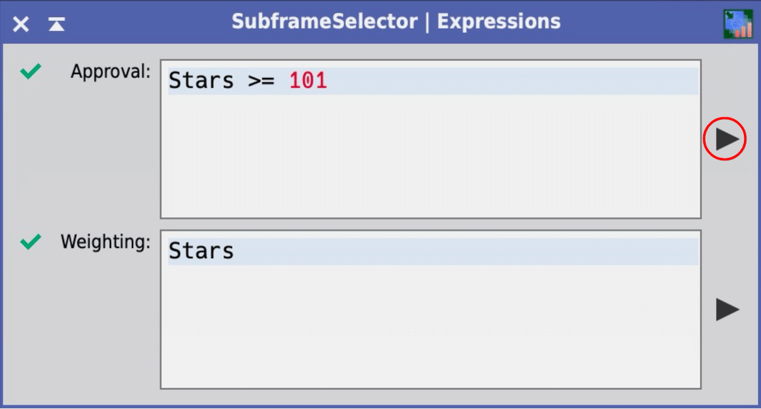Click the Weighting label
This screenshot has width=761, height=409.
[105, 242]
